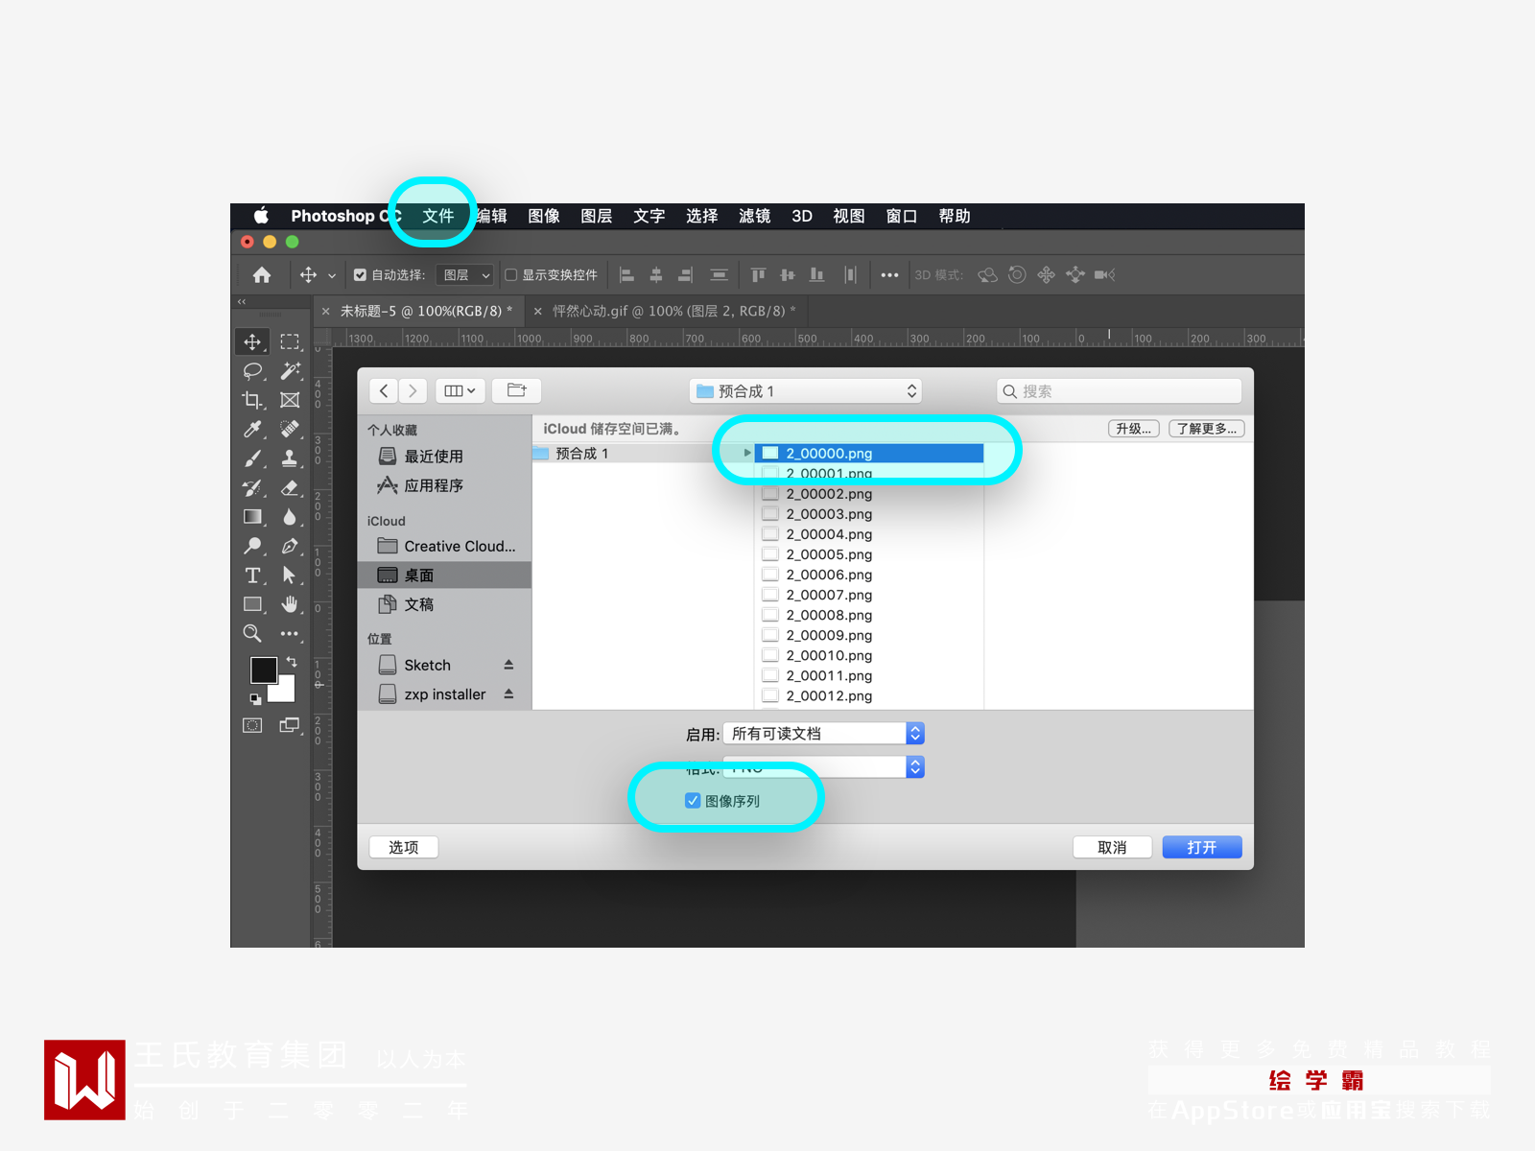This screenshot has height=1151, width=1535.
Task: Select the Blur tool
Action: [290, 517]
